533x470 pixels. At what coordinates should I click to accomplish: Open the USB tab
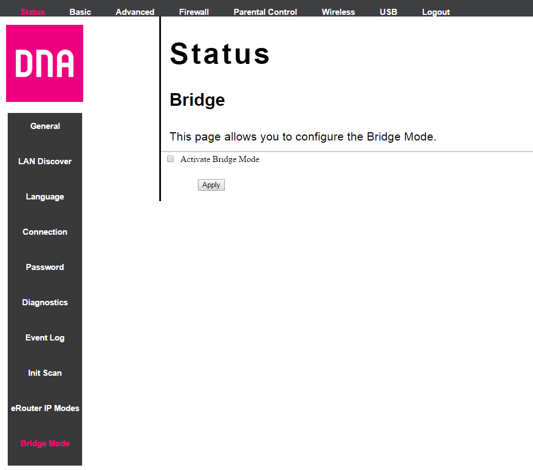(389, 12)
